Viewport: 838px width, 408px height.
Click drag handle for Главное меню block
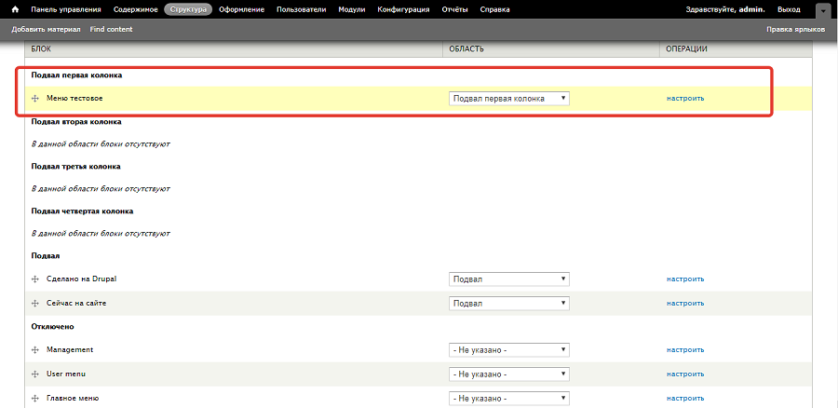pyautogui.click(x=35, y=399)
